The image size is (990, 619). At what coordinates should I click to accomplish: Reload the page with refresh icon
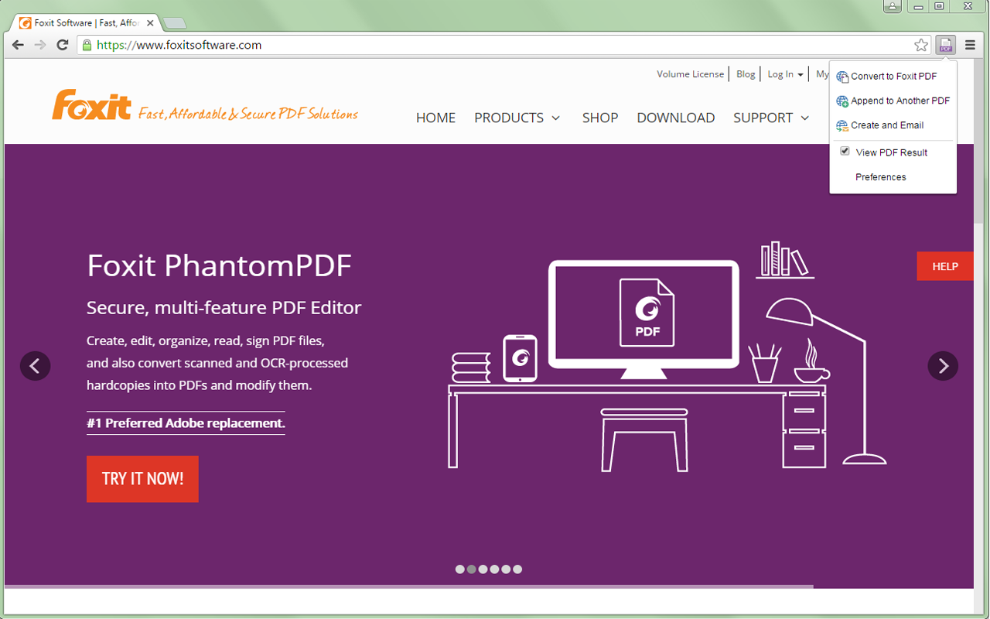coord(63,45)
